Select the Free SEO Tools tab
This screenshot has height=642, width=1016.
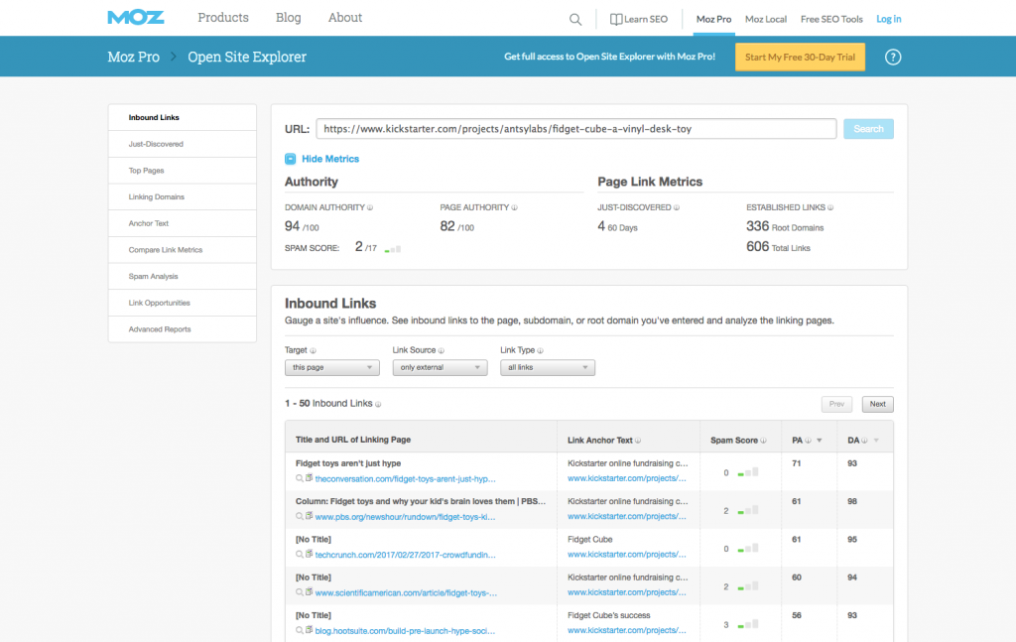tap(831, 20)
